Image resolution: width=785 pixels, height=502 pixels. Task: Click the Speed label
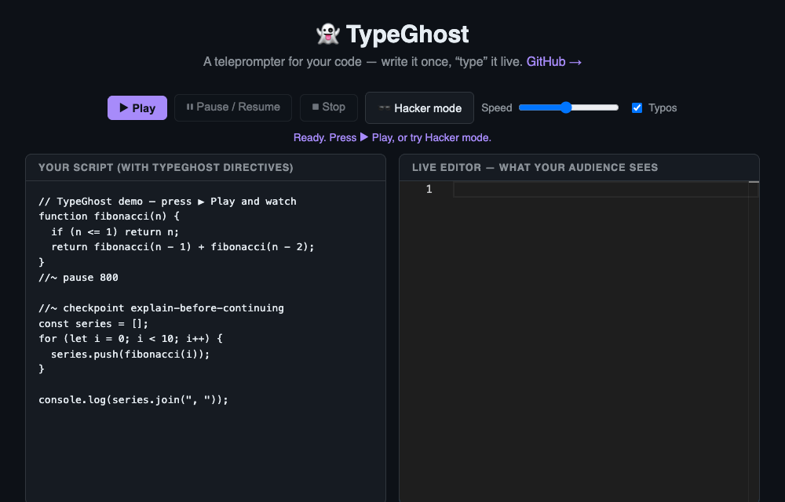(497, 108)
